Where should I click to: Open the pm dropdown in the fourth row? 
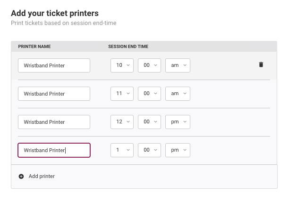178,150
